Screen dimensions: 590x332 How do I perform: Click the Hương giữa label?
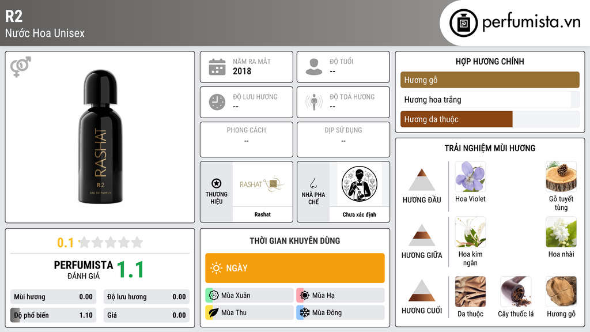422,255
